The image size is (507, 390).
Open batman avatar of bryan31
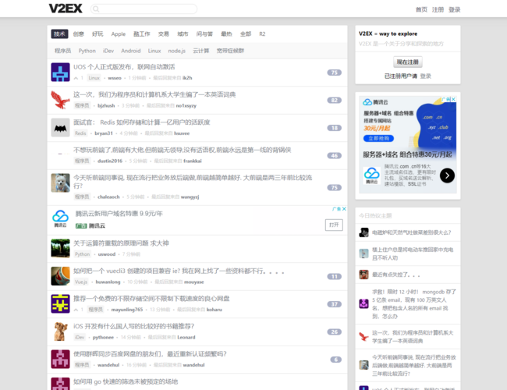61,128
